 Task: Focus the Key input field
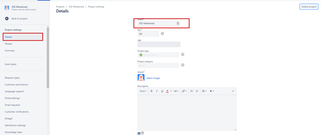(148, 34)
